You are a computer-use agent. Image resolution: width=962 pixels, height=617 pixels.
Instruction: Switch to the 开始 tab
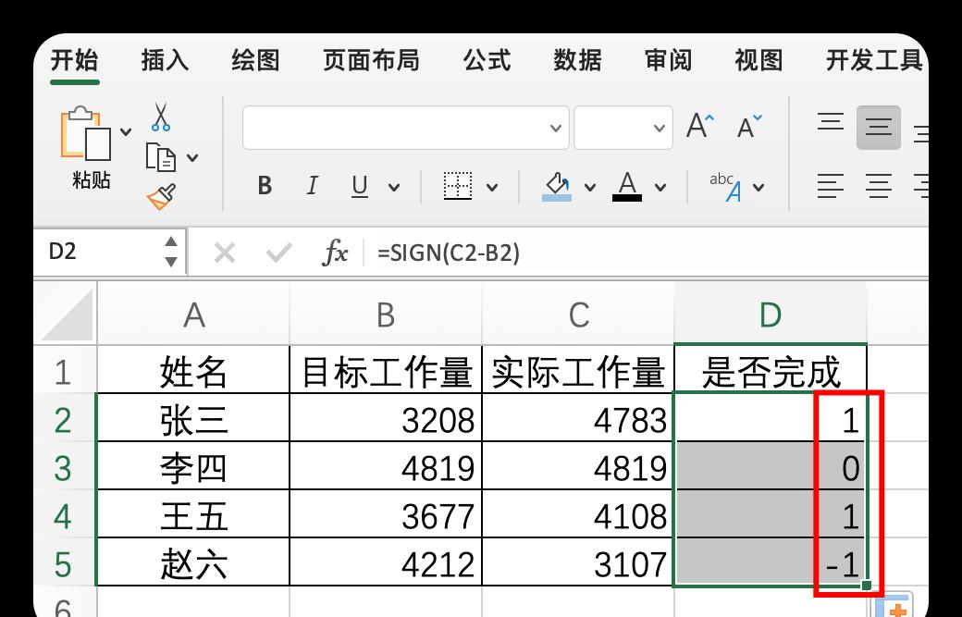coord(74,61)
